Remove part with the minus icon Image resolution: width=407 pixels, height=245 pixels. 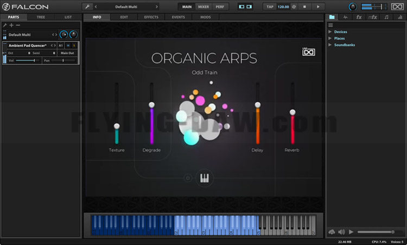pos(18,25)
